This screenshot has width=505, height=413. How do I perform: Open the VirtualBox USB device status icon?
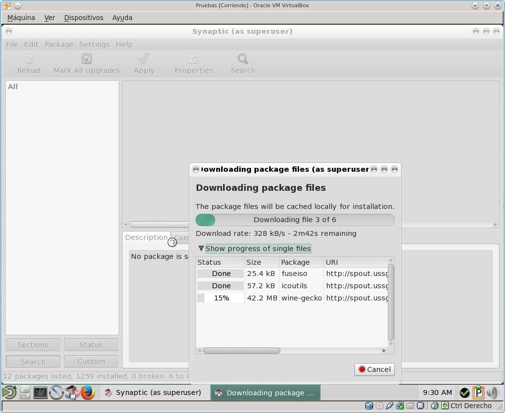click(x=390, y=406)
